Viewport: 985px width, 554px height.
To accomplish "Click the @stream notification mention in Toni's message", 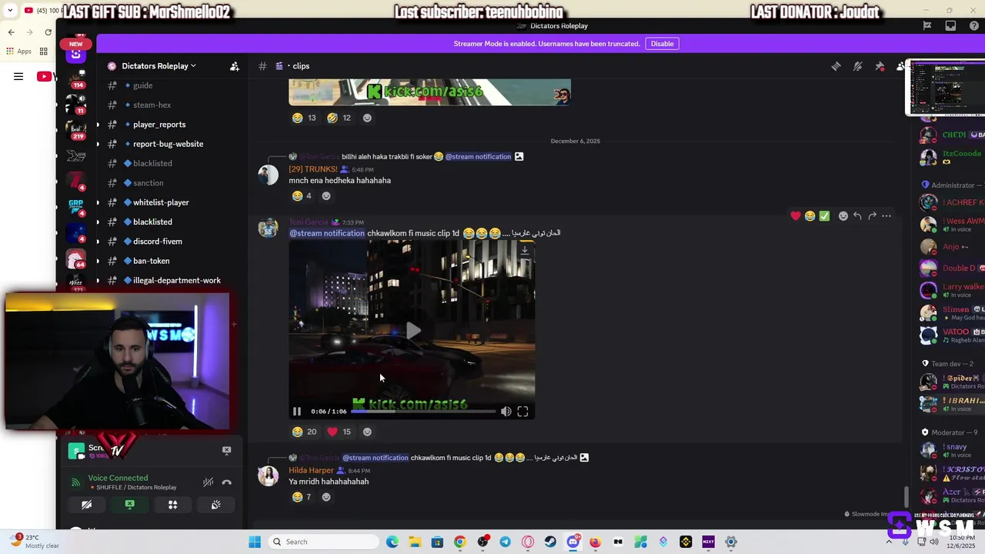I will [x=327, y=233].
